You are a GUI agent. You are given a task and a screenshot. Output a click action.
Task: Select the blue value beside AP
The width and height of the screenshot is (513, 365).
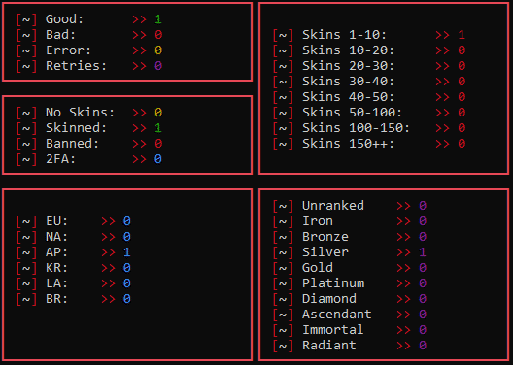(x=127, y=252)
